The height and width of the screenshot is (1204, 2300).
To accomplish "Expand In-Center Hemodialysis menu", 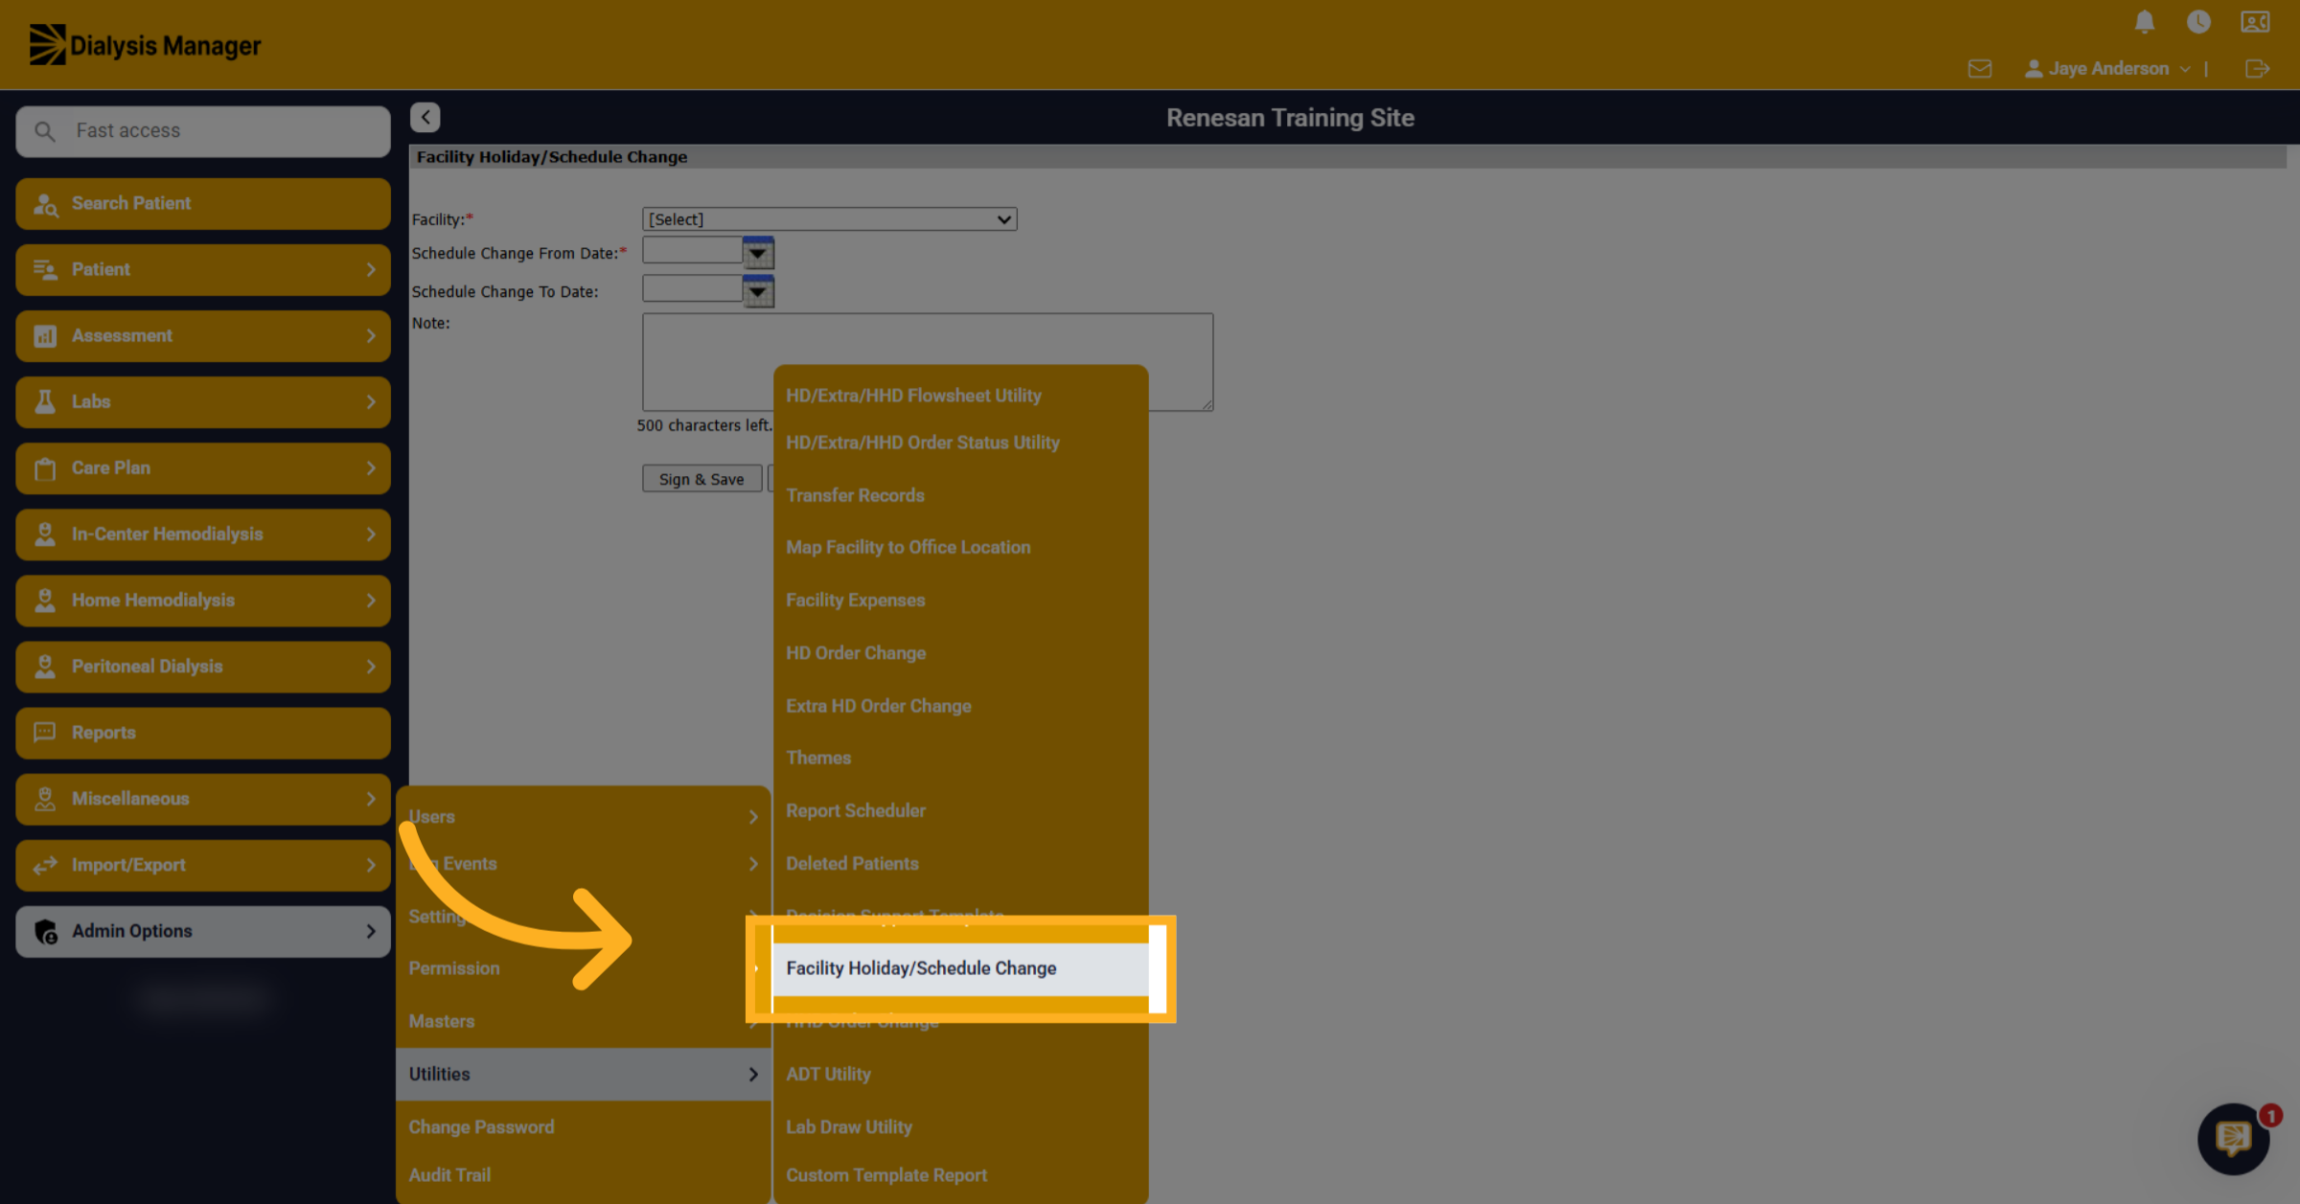I will 203,534.
